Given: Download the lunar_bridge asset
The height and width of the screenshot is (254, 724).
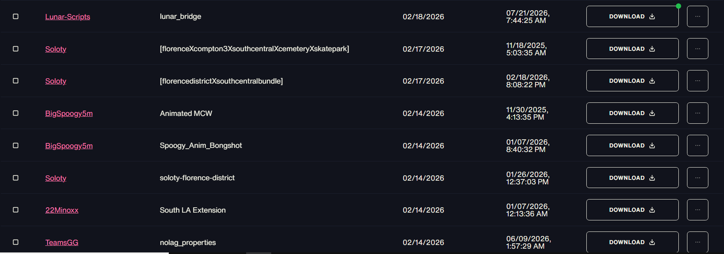Looking at the screenshot, I should [x=632, y=16].
